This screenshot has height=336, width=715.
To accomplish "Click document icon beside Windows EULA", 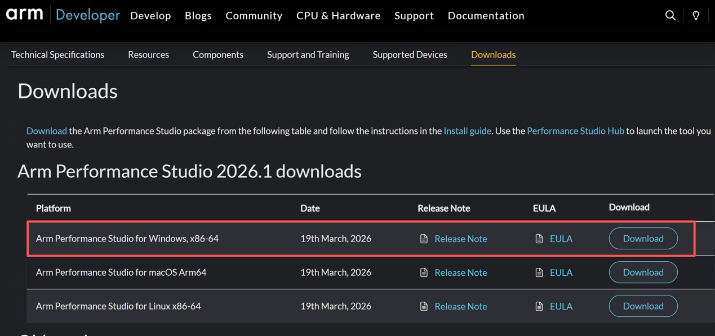I will tap(539, 239).
